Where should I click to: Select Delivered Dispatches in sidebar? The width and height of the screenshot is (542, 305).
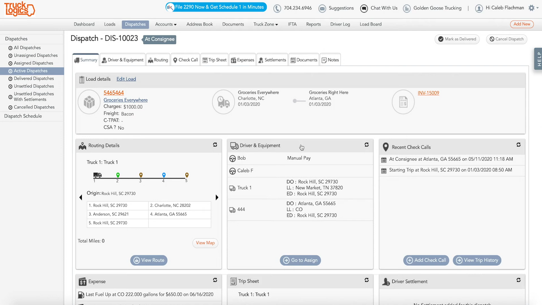click(x=34, y=78)
